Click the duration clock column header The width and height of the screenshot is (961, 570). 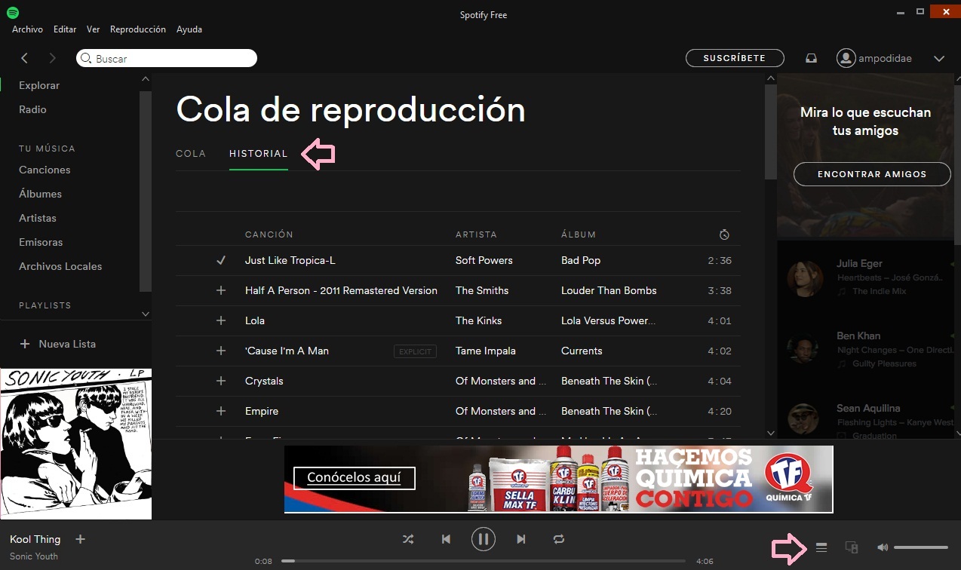[724, 234]
